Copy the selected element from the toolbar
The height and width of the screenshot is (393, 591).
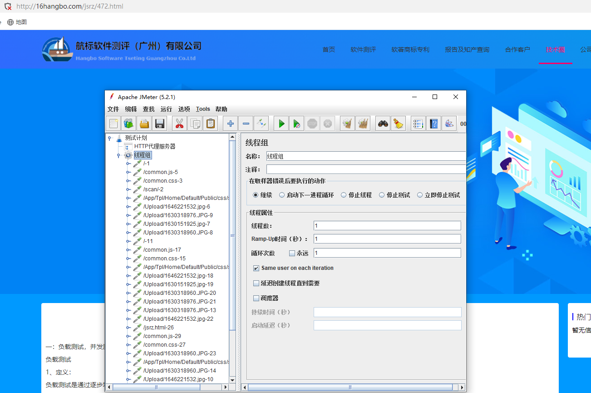(x=195, y=123)
